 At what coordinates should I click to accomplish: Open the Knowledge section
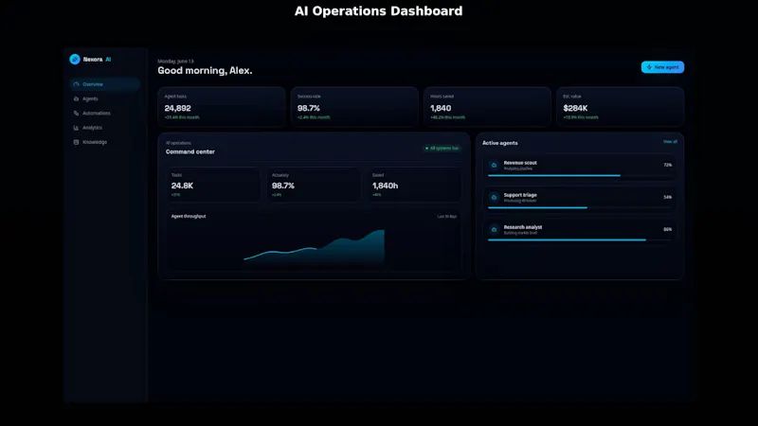104,142
